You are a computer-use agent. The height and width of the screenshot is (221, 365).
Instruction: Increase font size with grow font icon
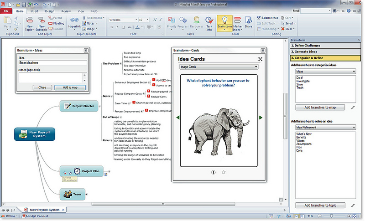pos(155,20)
